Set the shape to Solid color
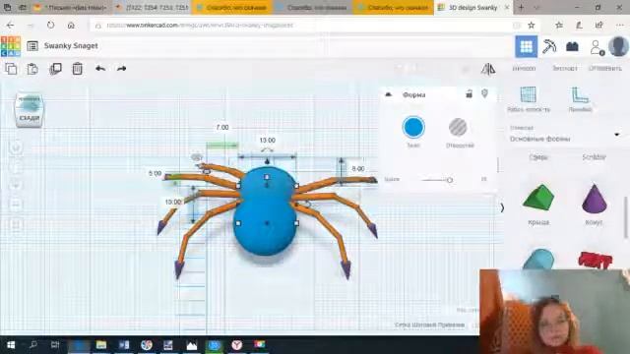This screenshot has width=630, height=354. coord(413,127)
